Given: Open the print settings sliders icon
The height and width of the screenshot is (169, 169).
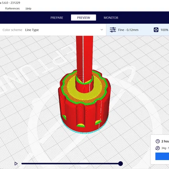Looking at the screenshot, I should pos(113,30).
